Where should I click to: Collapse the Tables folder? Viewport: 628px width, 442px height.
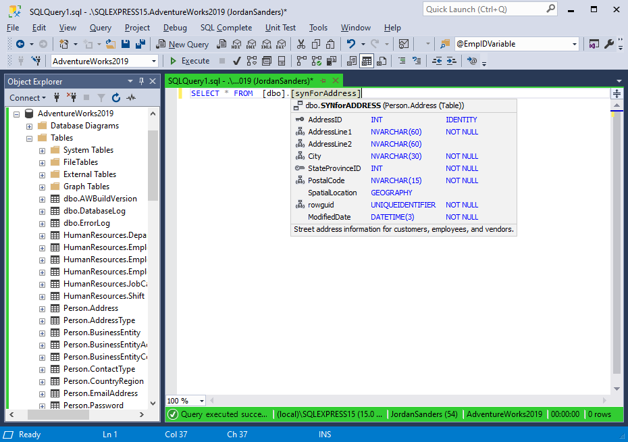[29, 139]
